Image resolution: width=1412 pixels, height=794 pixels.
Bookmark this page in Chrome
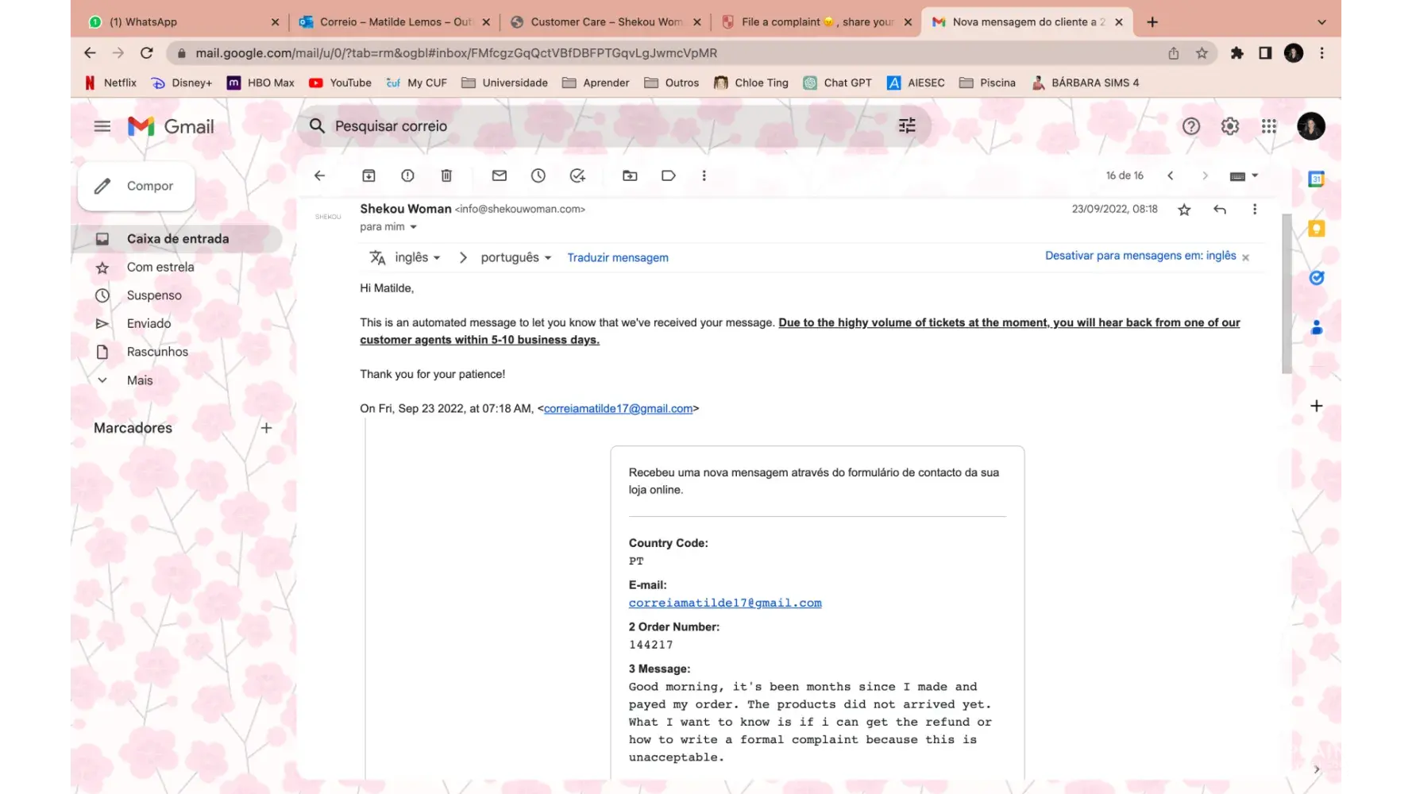point(1202,53)
